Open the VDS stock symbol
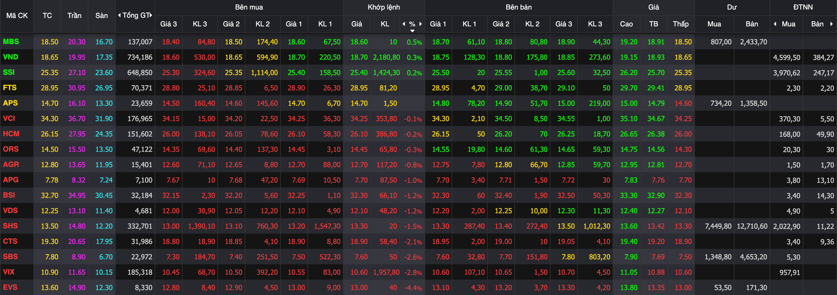 pos(10,210)
